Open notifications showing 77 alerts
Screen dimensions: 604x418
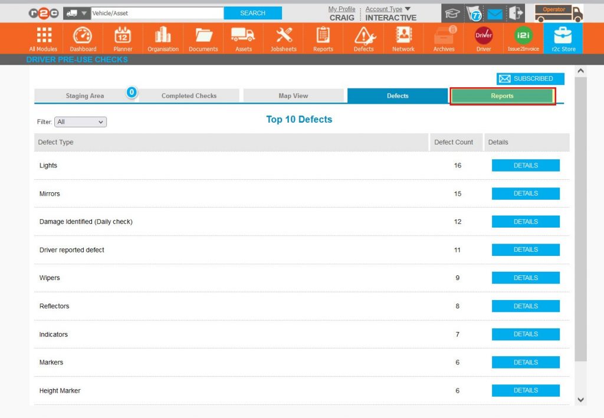(474, 12)
